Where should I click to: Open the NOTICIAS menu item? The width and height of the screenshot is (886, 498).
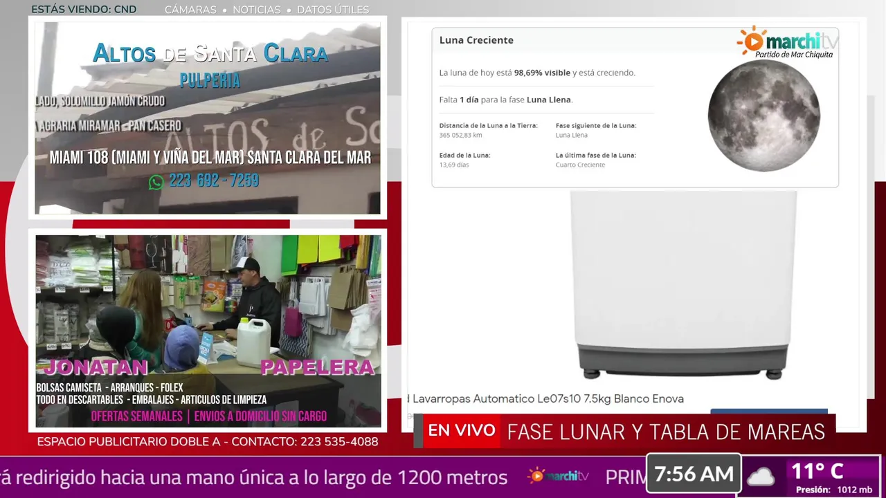point(257,10)
